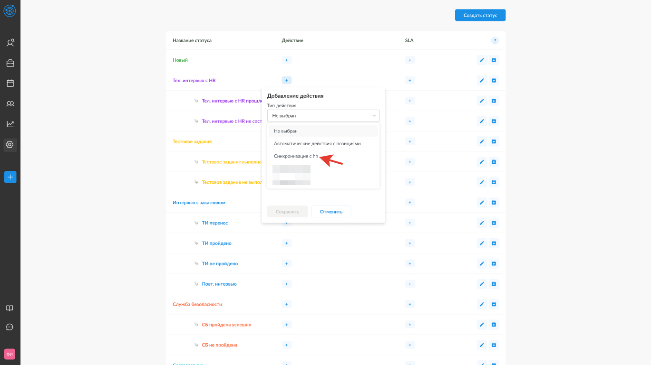
Task: Archive the Интервью с заказчиком status
Action: pos(494,203)
